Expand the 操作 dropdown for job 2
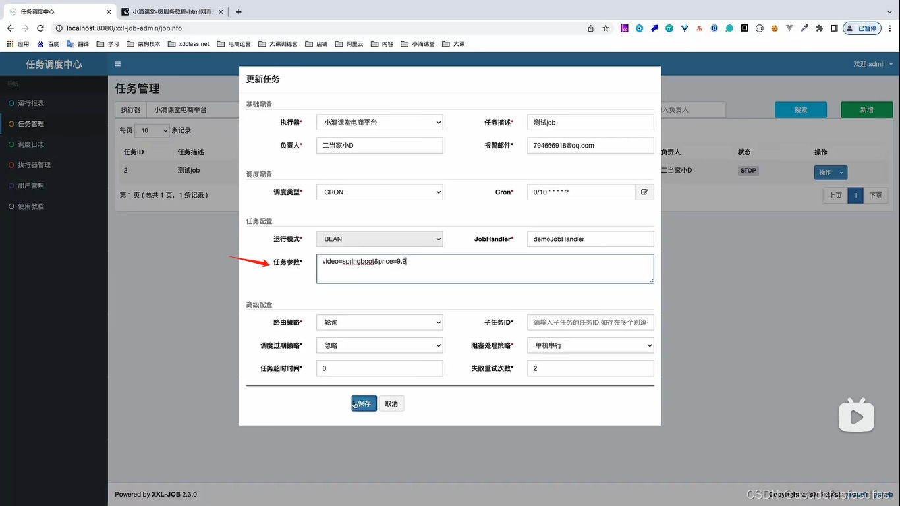 [x=841, y=173]
